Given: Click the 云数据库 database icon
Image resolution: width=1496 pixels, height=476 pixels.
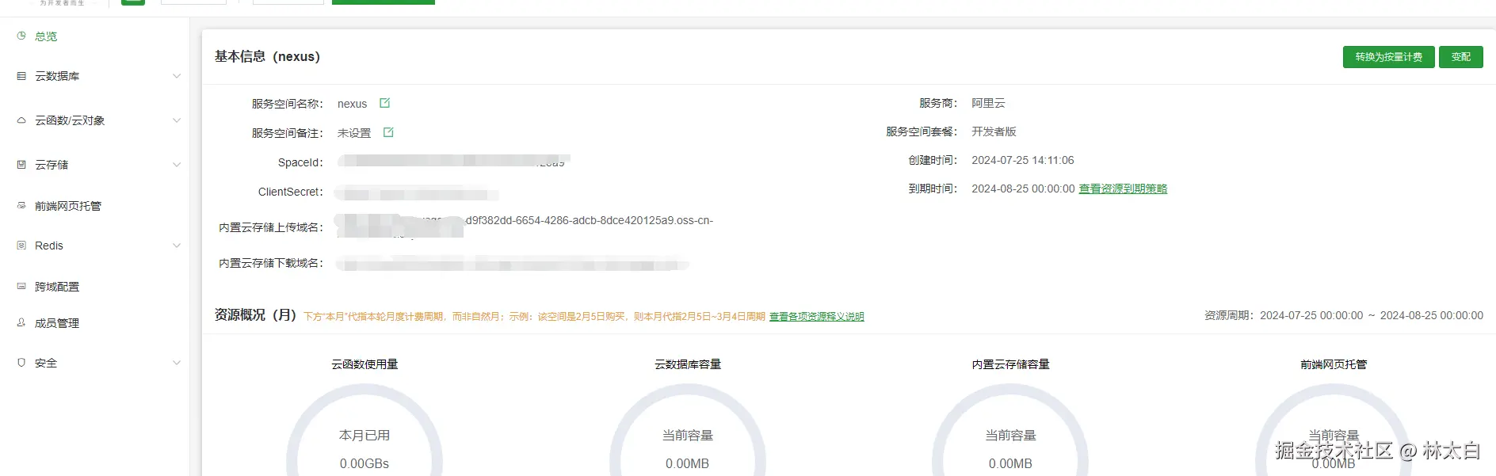Looking at the screenshot, I should click(21, 76).
